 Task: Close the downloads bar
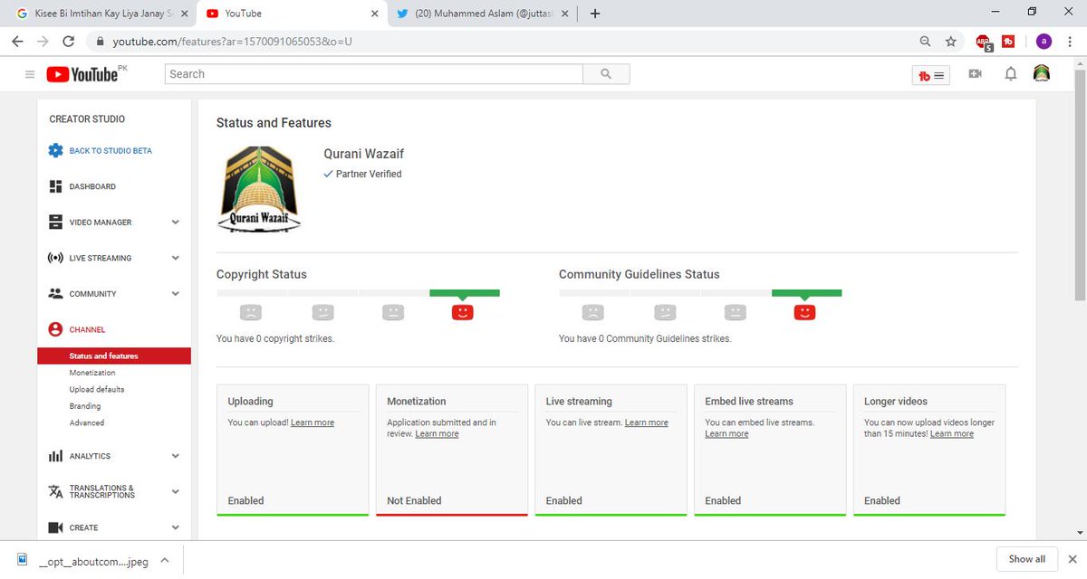coord(1073,559)
